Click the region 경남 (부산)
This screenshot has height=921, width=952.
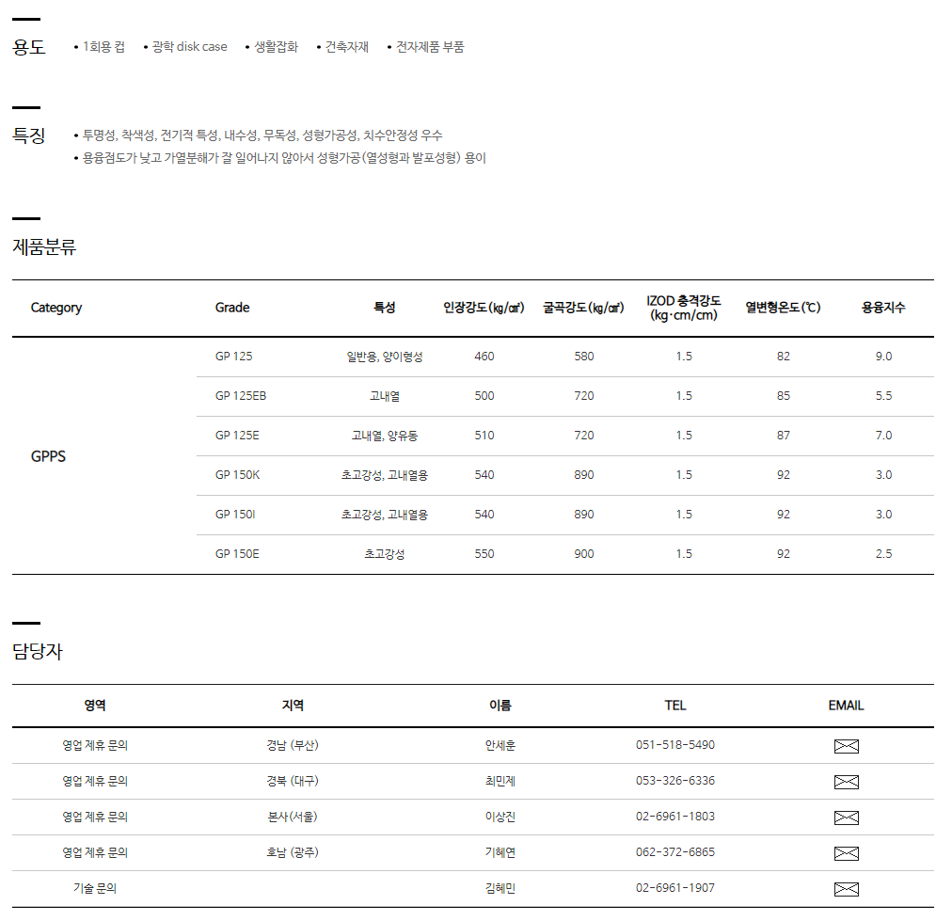(x=292, y=745)
